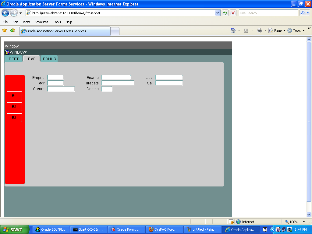Click the Home toolbar icon

pos(233,30)
